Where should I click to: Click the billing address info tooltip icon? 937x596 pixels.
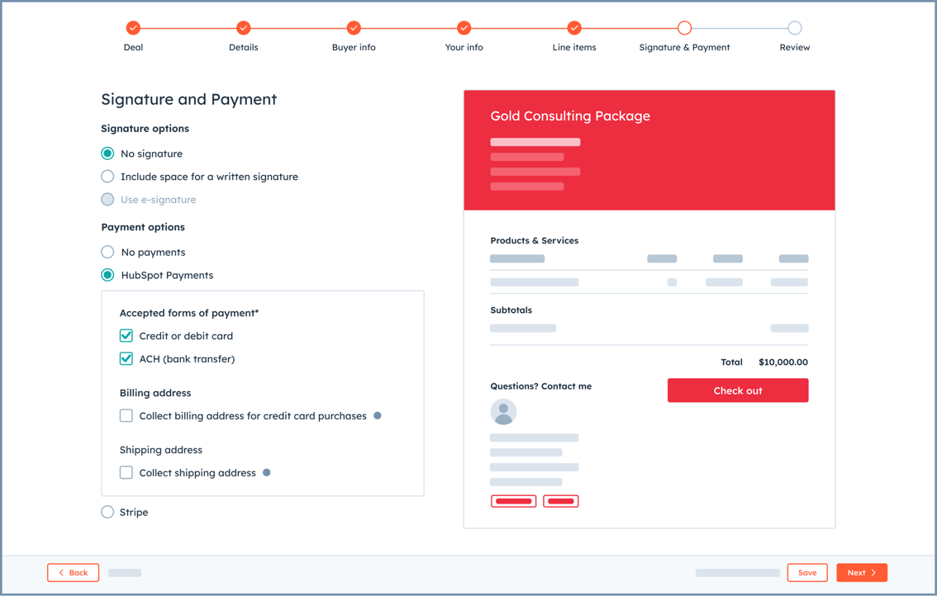coord(378,416)
